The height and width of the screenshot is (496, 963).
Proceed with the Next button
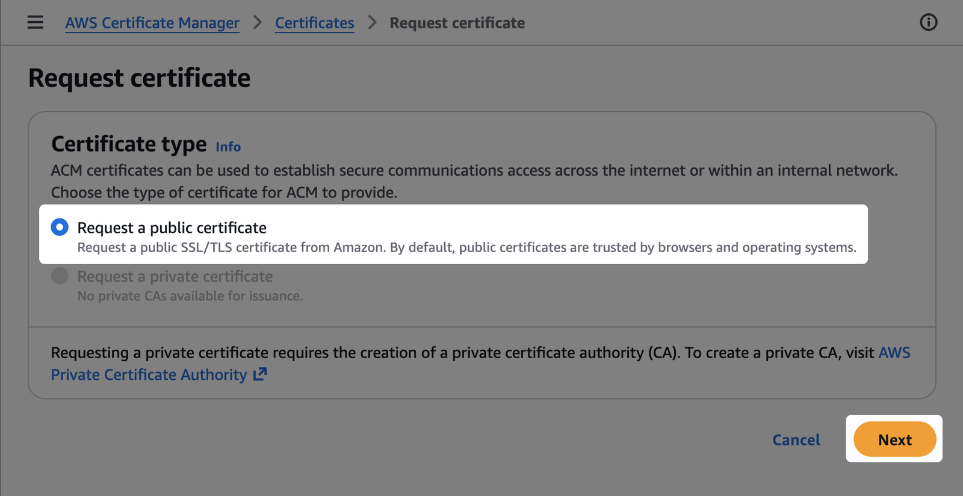(x=894, y=439)
